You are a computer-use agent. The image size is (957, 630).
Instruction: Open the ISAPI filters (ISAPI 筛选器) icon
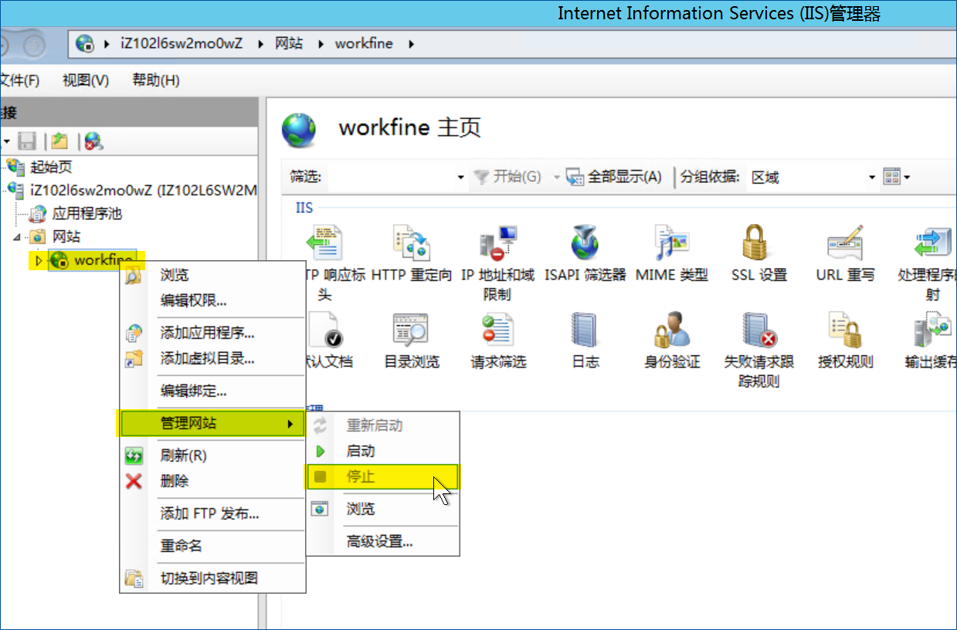click(x=585, y=242)
